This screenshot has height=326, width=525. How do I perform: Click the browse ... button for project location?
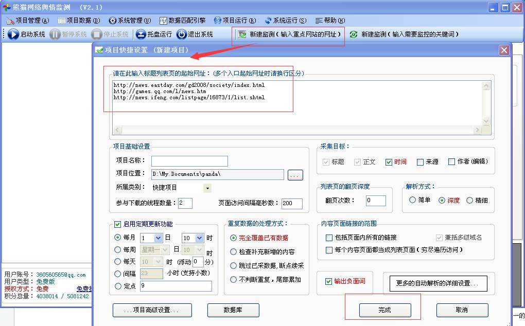click(x=295, y=175)
